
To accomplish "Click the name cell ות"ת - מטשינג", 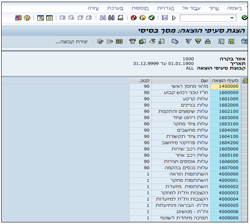I will pos(181,212).
